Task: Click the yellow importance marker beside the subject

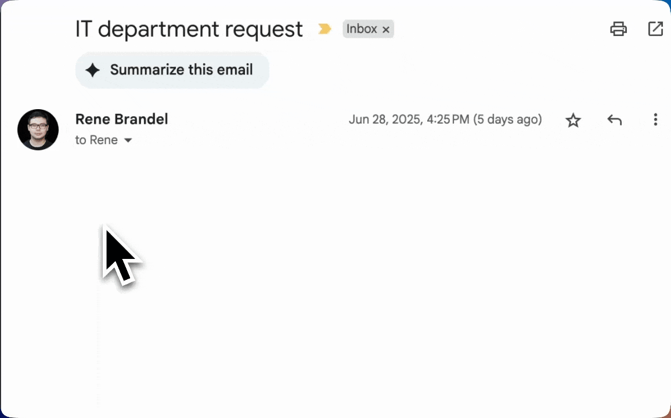Action: pos(324,28)
